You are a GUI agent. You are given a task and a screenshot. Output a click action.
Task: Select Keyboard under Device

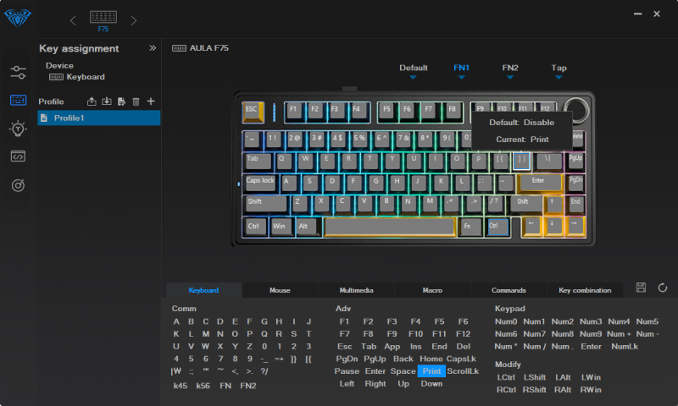pos(77,77)
